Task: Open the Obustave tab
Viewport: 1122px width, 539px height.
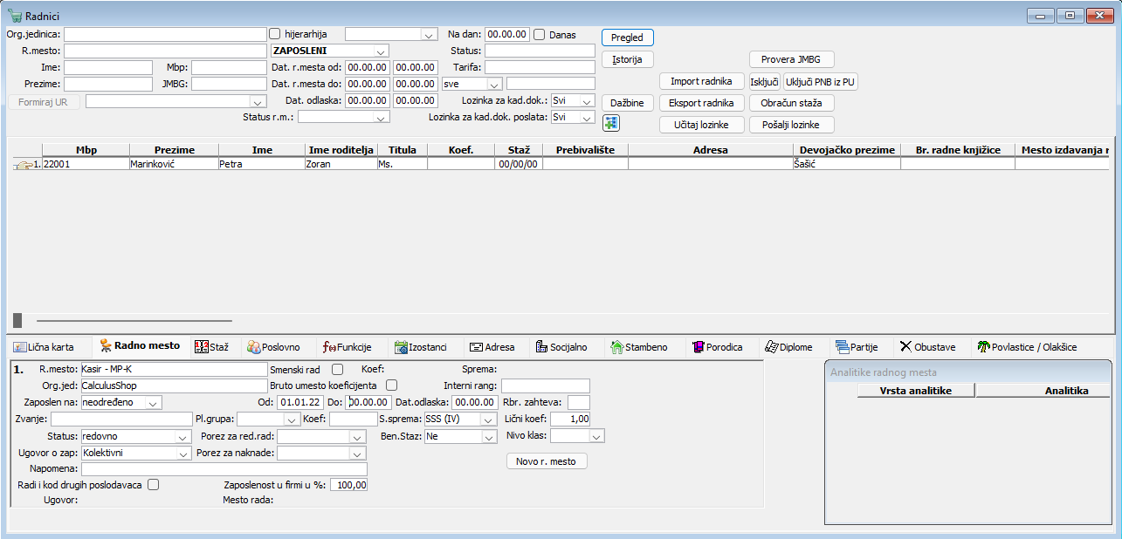Action: coord(926,347)
